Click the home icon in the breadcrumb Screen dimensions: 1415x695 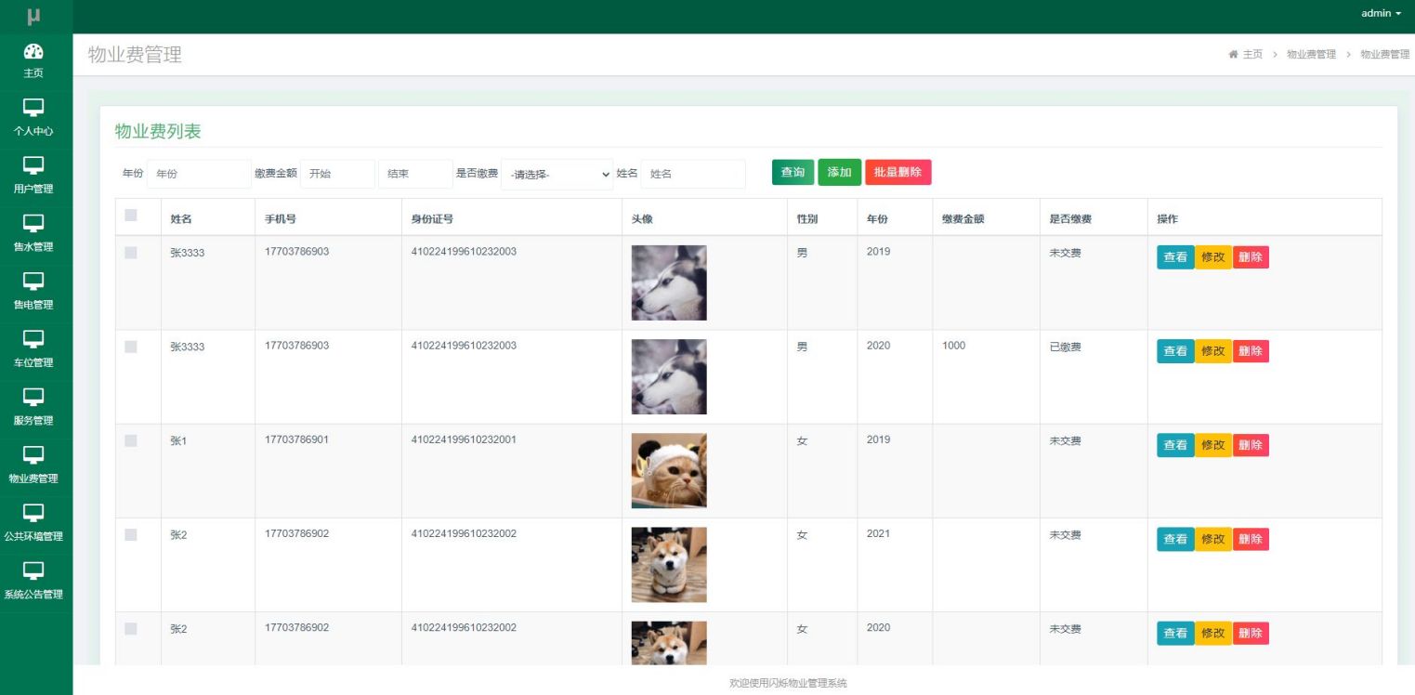tap(1234, 55)
